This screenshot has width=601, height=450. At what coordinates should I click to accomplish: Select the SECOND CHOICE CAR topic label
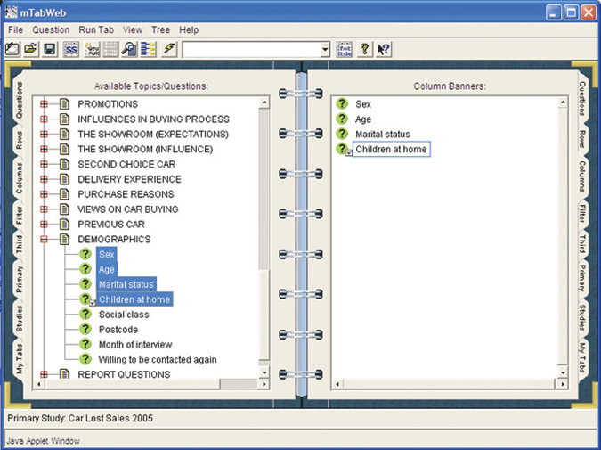coord(126,164)
